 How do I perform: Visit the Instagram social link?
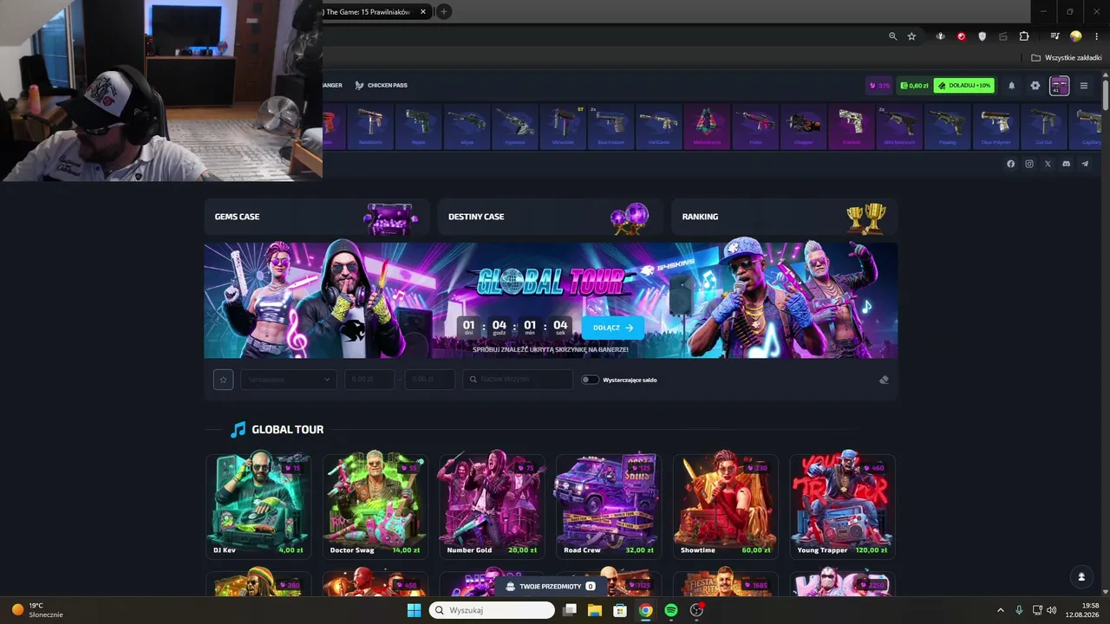point(1029,164)
